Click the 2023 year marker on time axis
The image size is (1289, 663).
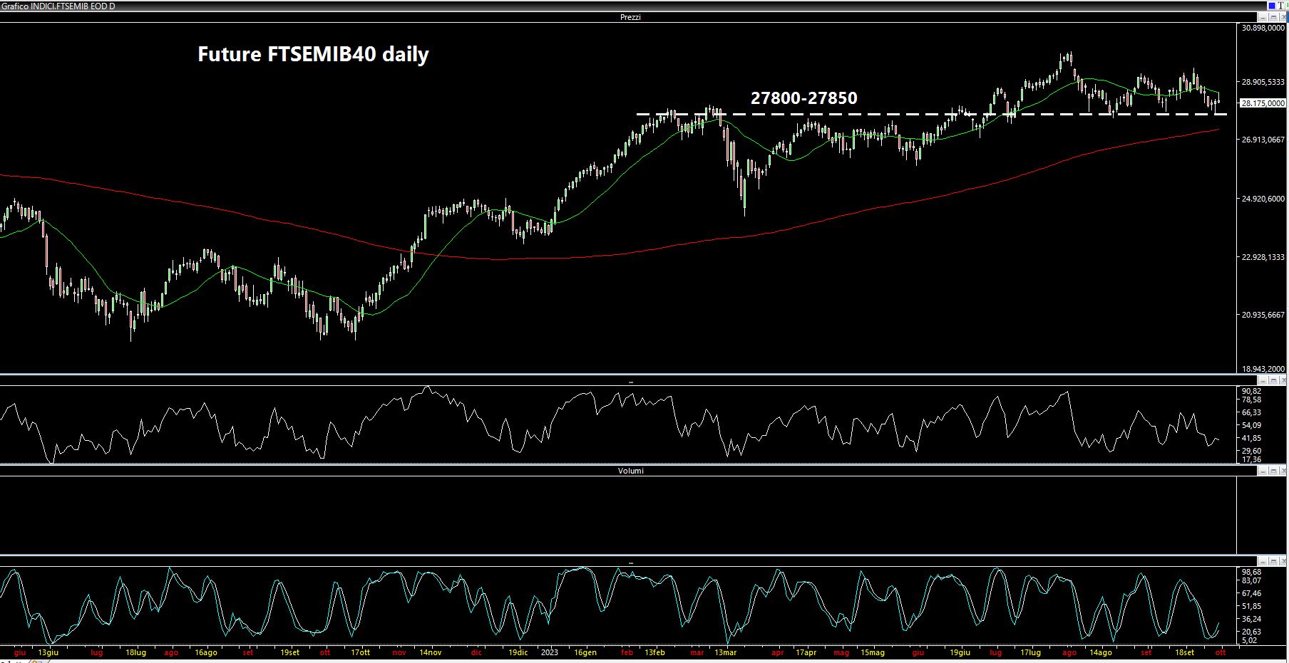point(550,652)
